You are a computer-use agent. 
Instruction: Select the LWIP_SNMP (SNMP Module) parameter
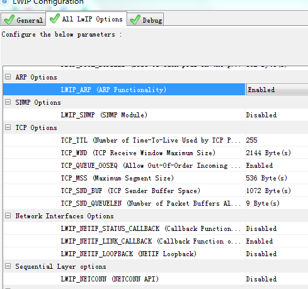tap(124, 115)
